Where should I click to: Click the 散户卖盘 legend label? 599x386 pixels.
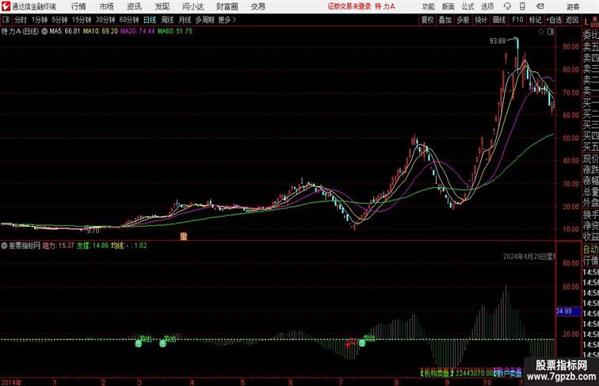(x=508, y=373)
